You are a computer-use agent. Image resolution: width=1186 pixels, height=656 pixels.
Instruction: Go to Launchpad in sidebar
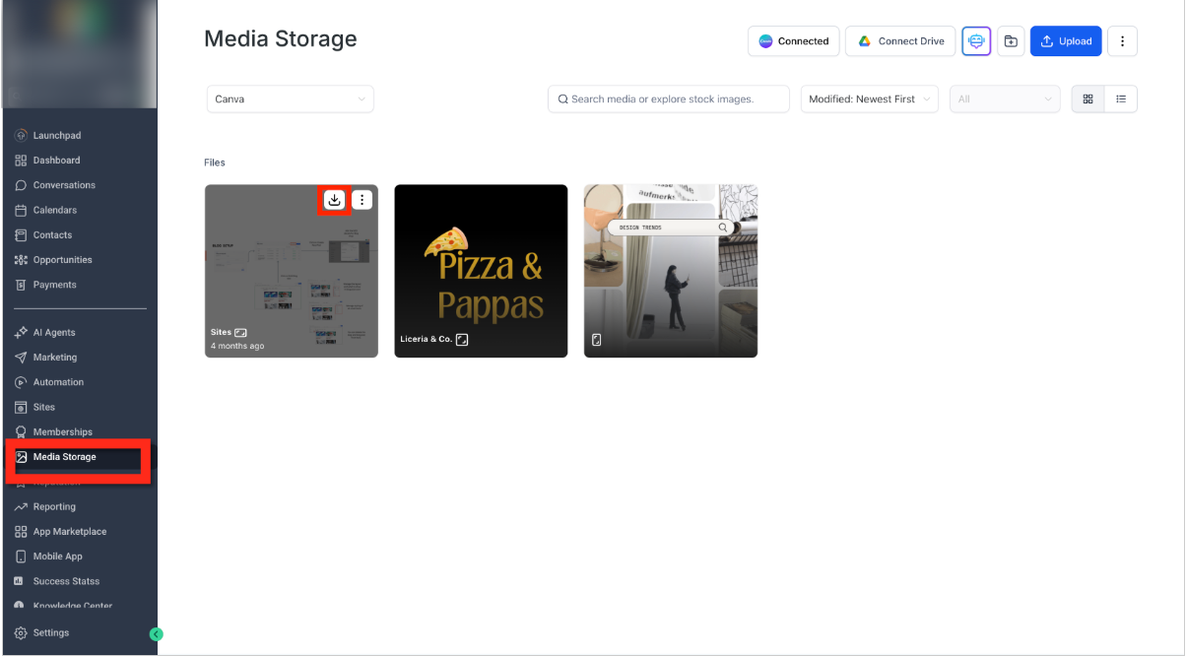coord(57,135)
